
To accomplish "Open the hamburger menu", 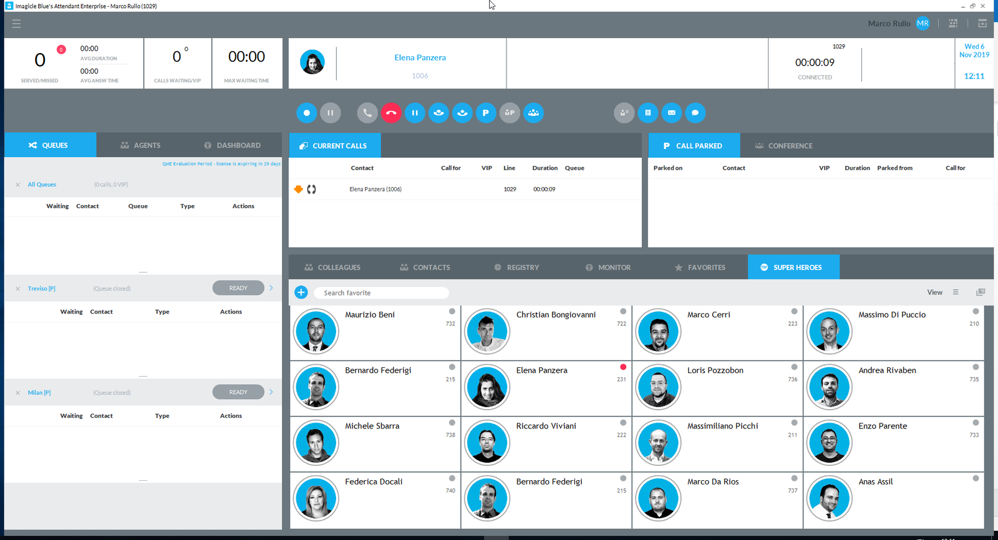I will pyautogui.click(x=16, y=24).
